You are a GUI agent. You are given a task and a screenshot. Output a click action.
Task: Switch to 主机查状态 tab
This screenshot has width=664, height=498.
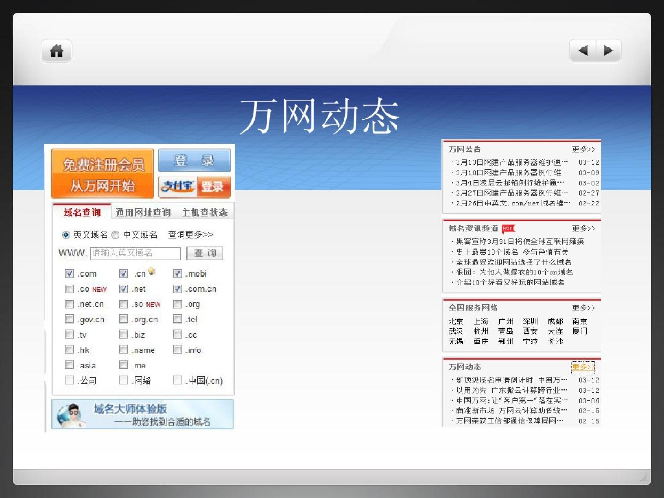click(205, 213)
